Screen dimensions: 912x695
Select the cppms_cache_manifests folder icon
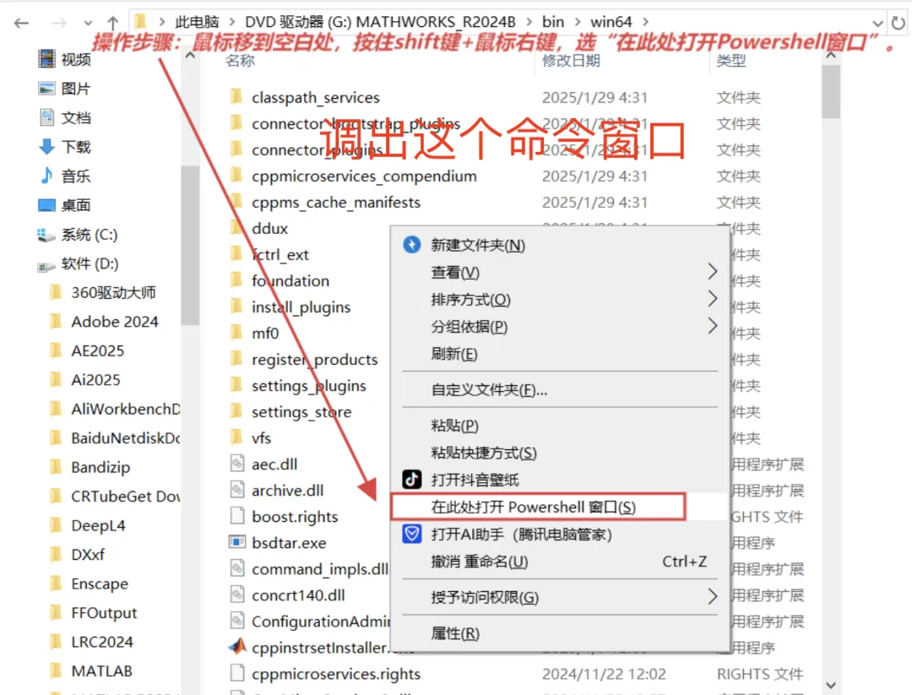[236, 201]
